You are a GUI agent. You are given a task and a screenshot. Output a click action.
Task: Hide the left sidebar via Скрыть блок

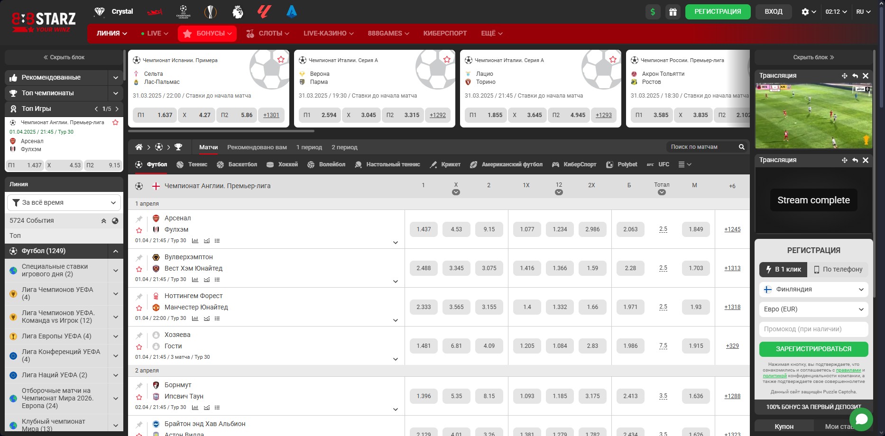[x=64, y=57]
